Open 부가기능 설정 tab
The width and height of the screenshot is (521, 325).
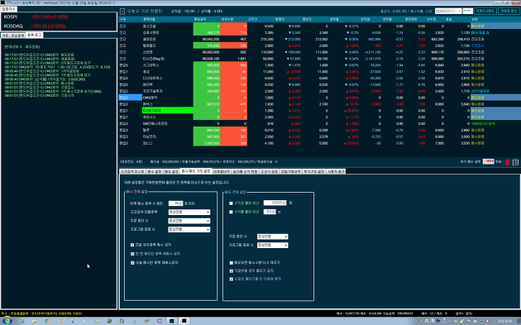click(313, 171)
